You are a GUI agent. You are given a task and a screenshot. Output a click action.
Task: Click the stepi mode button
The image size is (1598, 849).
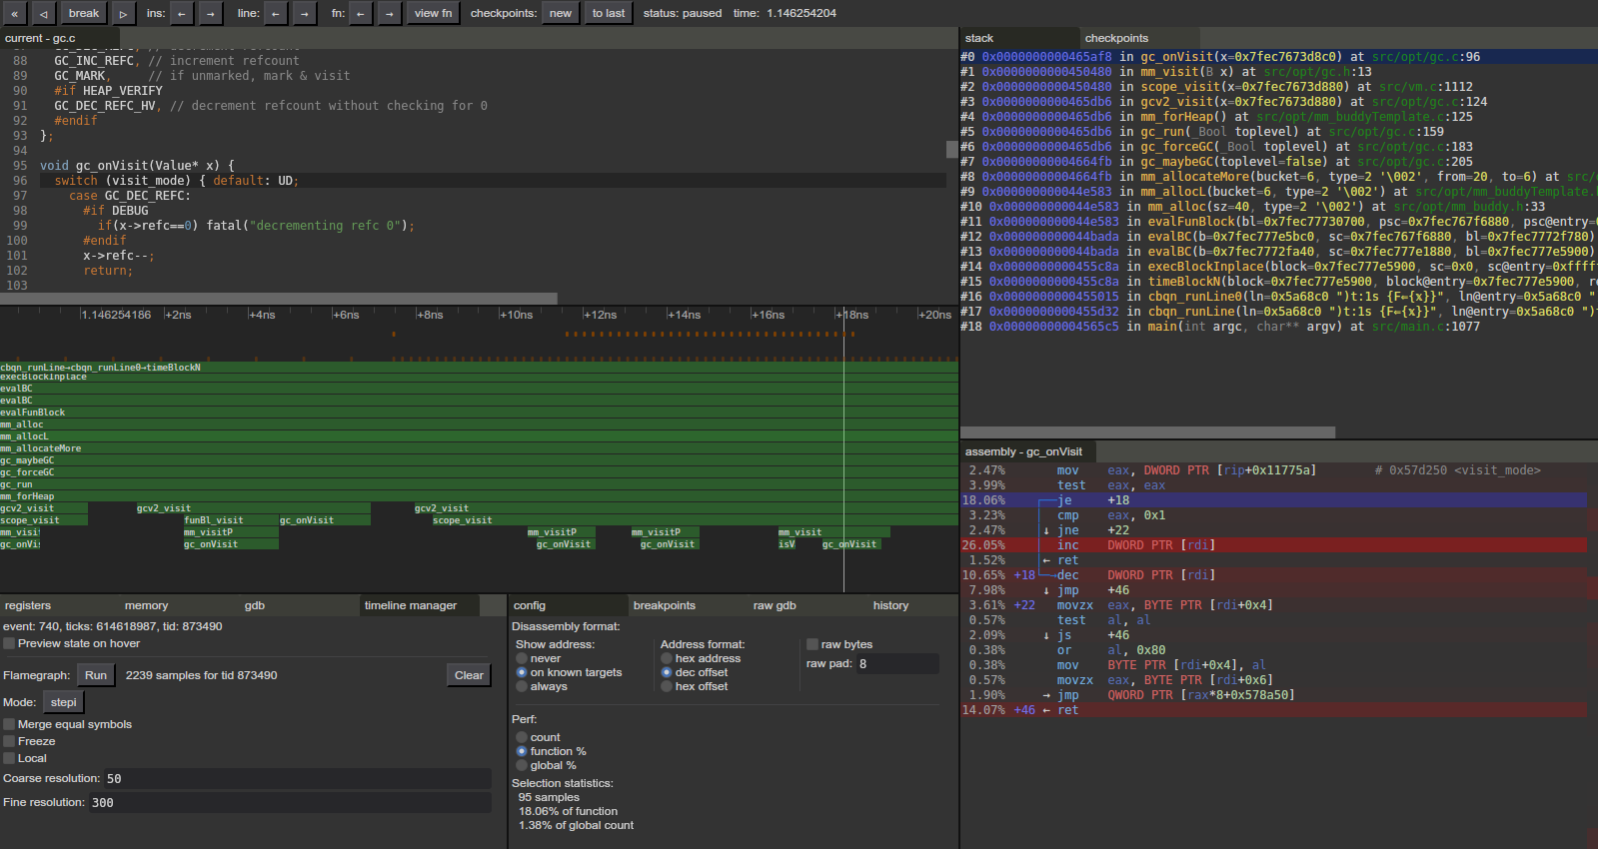click(63, 702)
